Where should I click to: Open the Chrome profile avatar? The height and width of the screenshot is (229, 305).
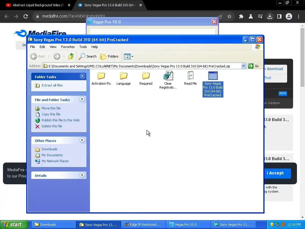(x=289, y=17)
